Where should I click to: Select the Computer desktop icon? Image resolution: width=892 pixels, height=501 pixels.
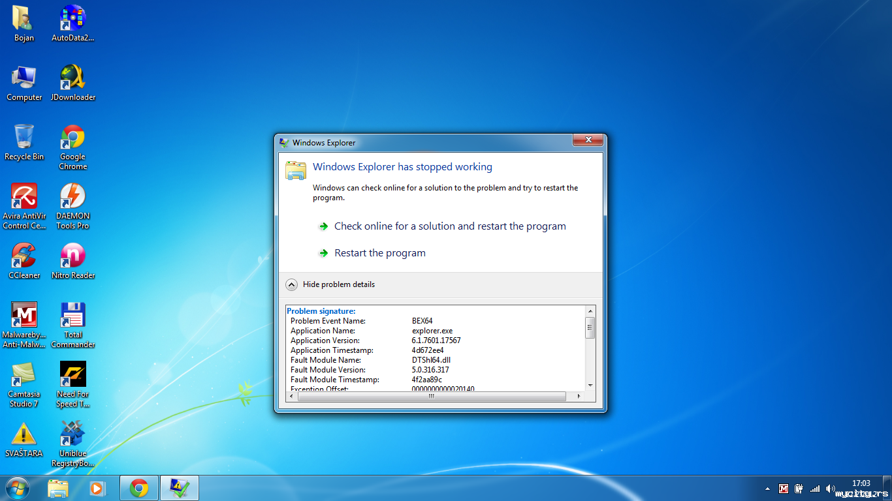point(24,83)
